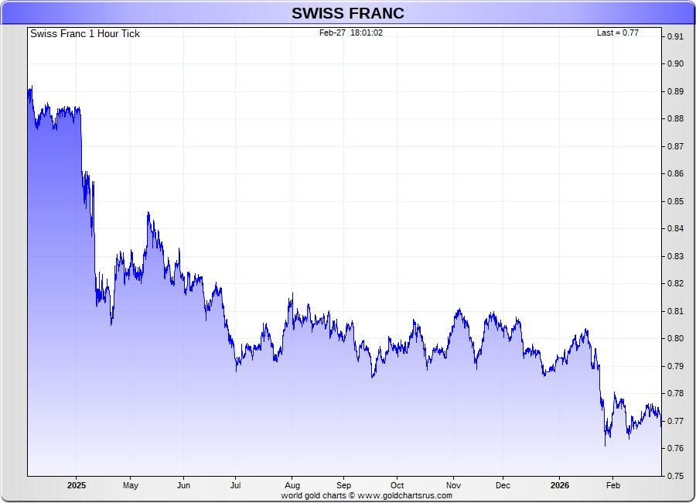This screenshot has width=696, height=503.
Task: Click the Jun label on the x-axis
Action: [x=183, y=486]
